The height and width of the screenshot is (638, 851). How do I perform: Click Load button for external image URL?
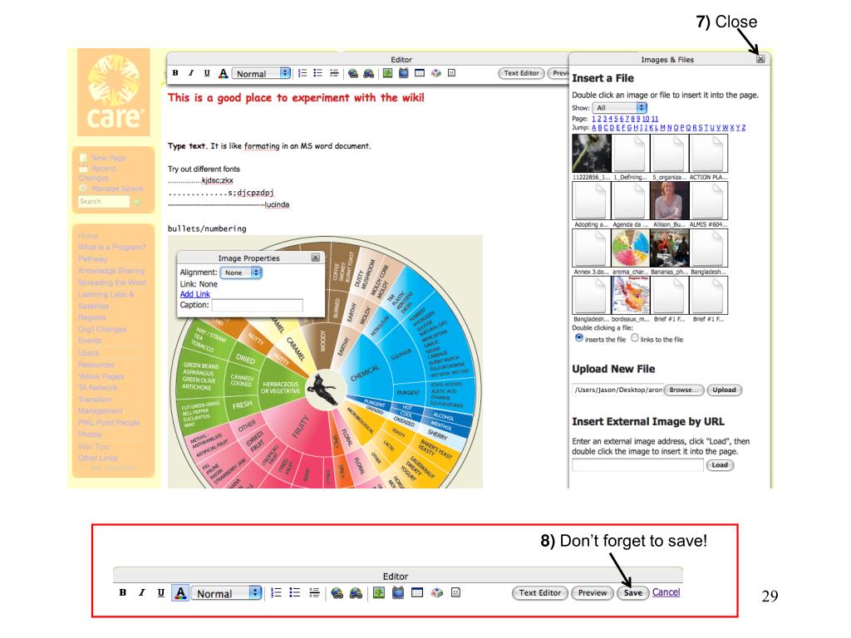click(720, 465)
